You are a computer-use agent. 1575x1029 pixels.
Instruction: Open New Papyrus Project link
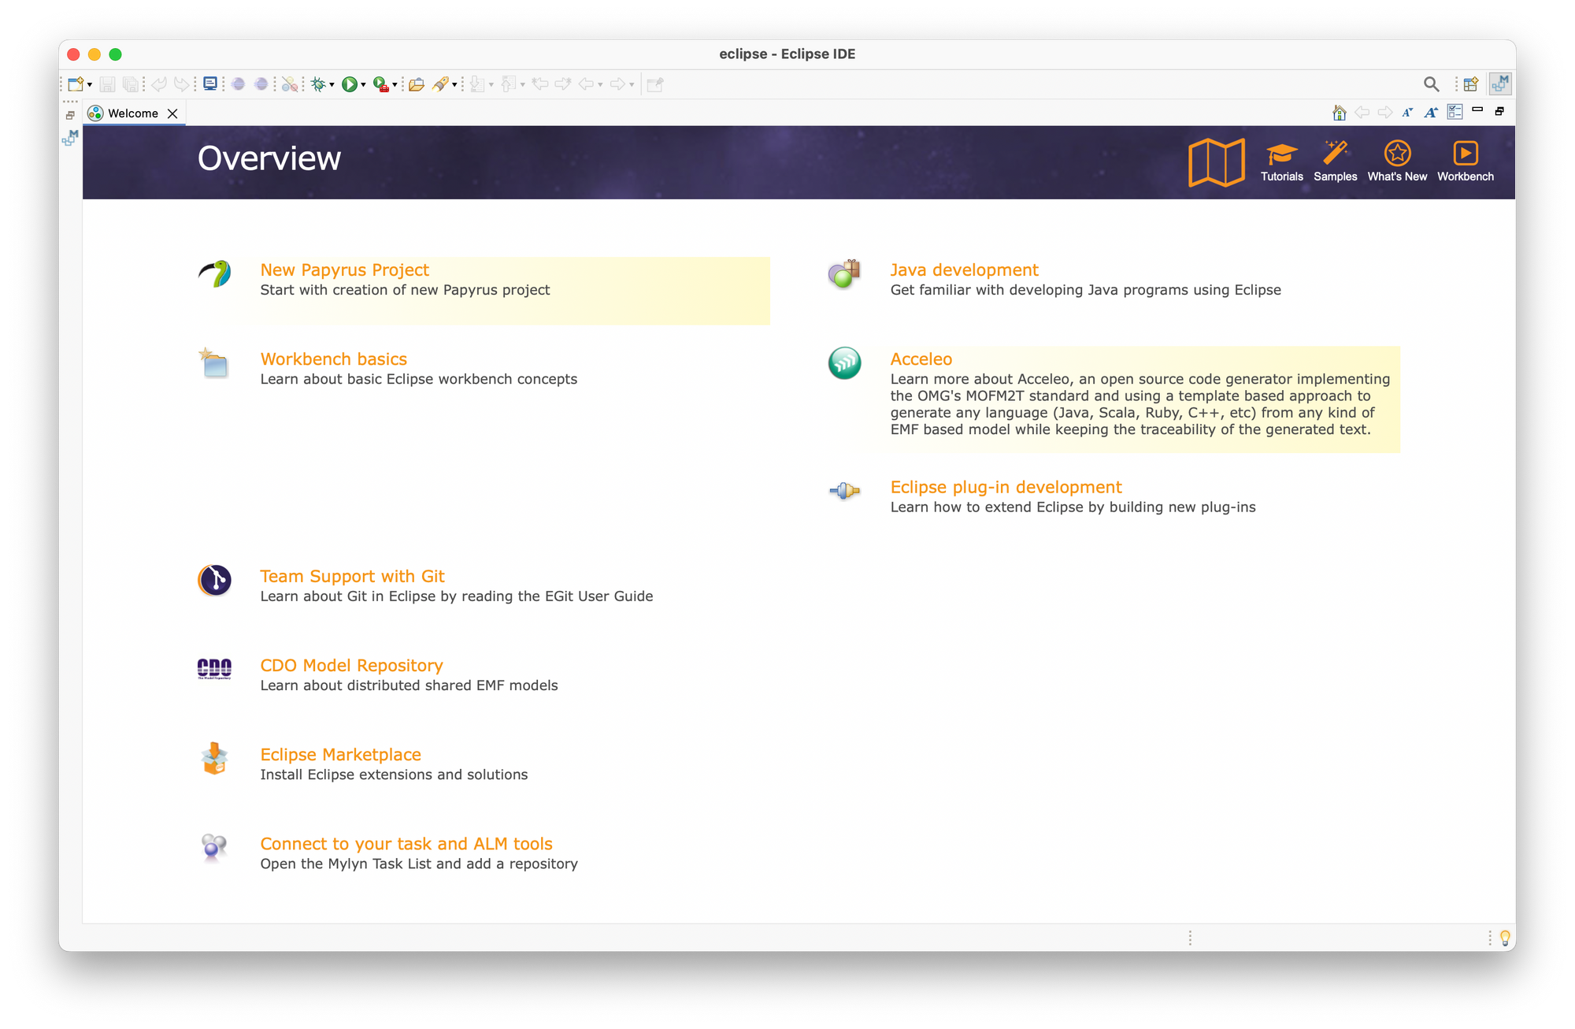pyautogui.click(x=344, y=270)
